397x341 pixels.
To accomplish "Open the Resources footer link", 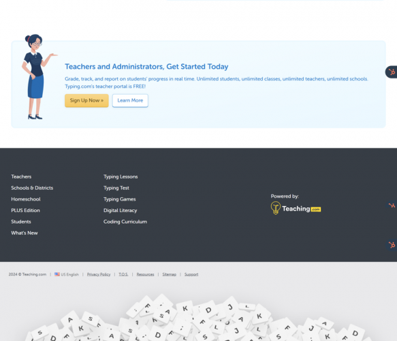I will [145, 274].
